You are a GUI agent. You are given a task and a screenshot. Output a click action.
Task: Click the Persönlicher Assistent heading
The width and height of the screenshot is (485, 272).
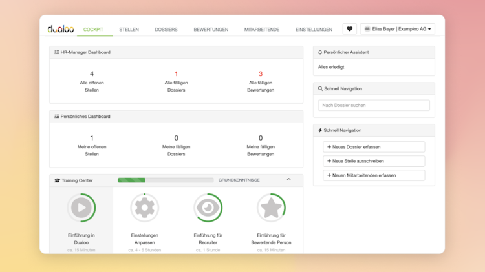[346, 52]
